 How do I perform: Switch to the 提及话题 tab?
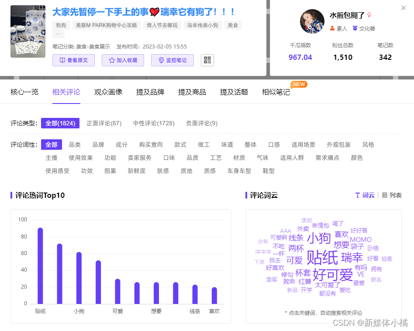(234, 92)
